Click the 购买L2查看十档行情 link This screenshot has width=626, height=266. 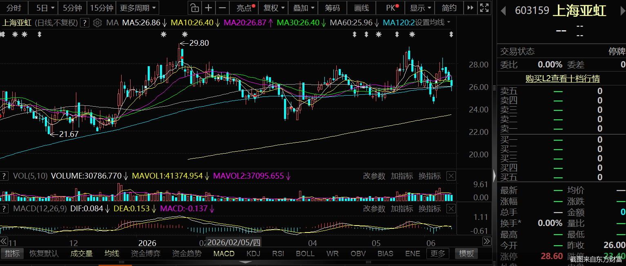click(562, 79)
